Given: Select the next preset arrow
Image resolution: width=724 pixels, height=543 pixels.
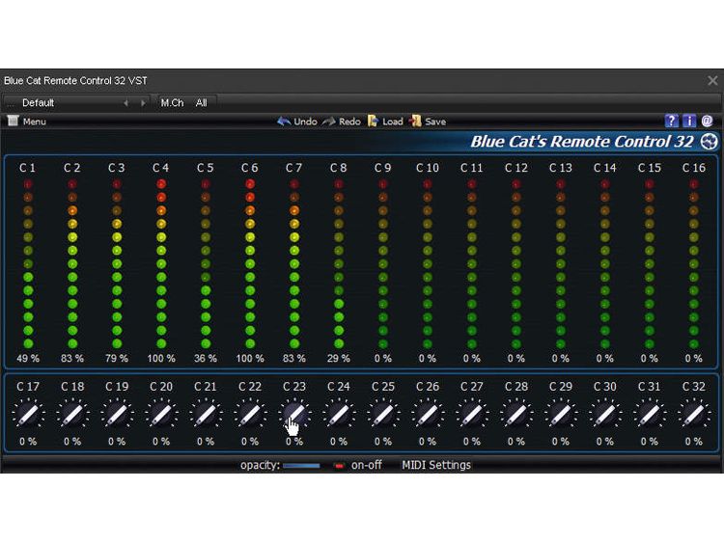Looking at the screenshot, I should click(143, 103).
